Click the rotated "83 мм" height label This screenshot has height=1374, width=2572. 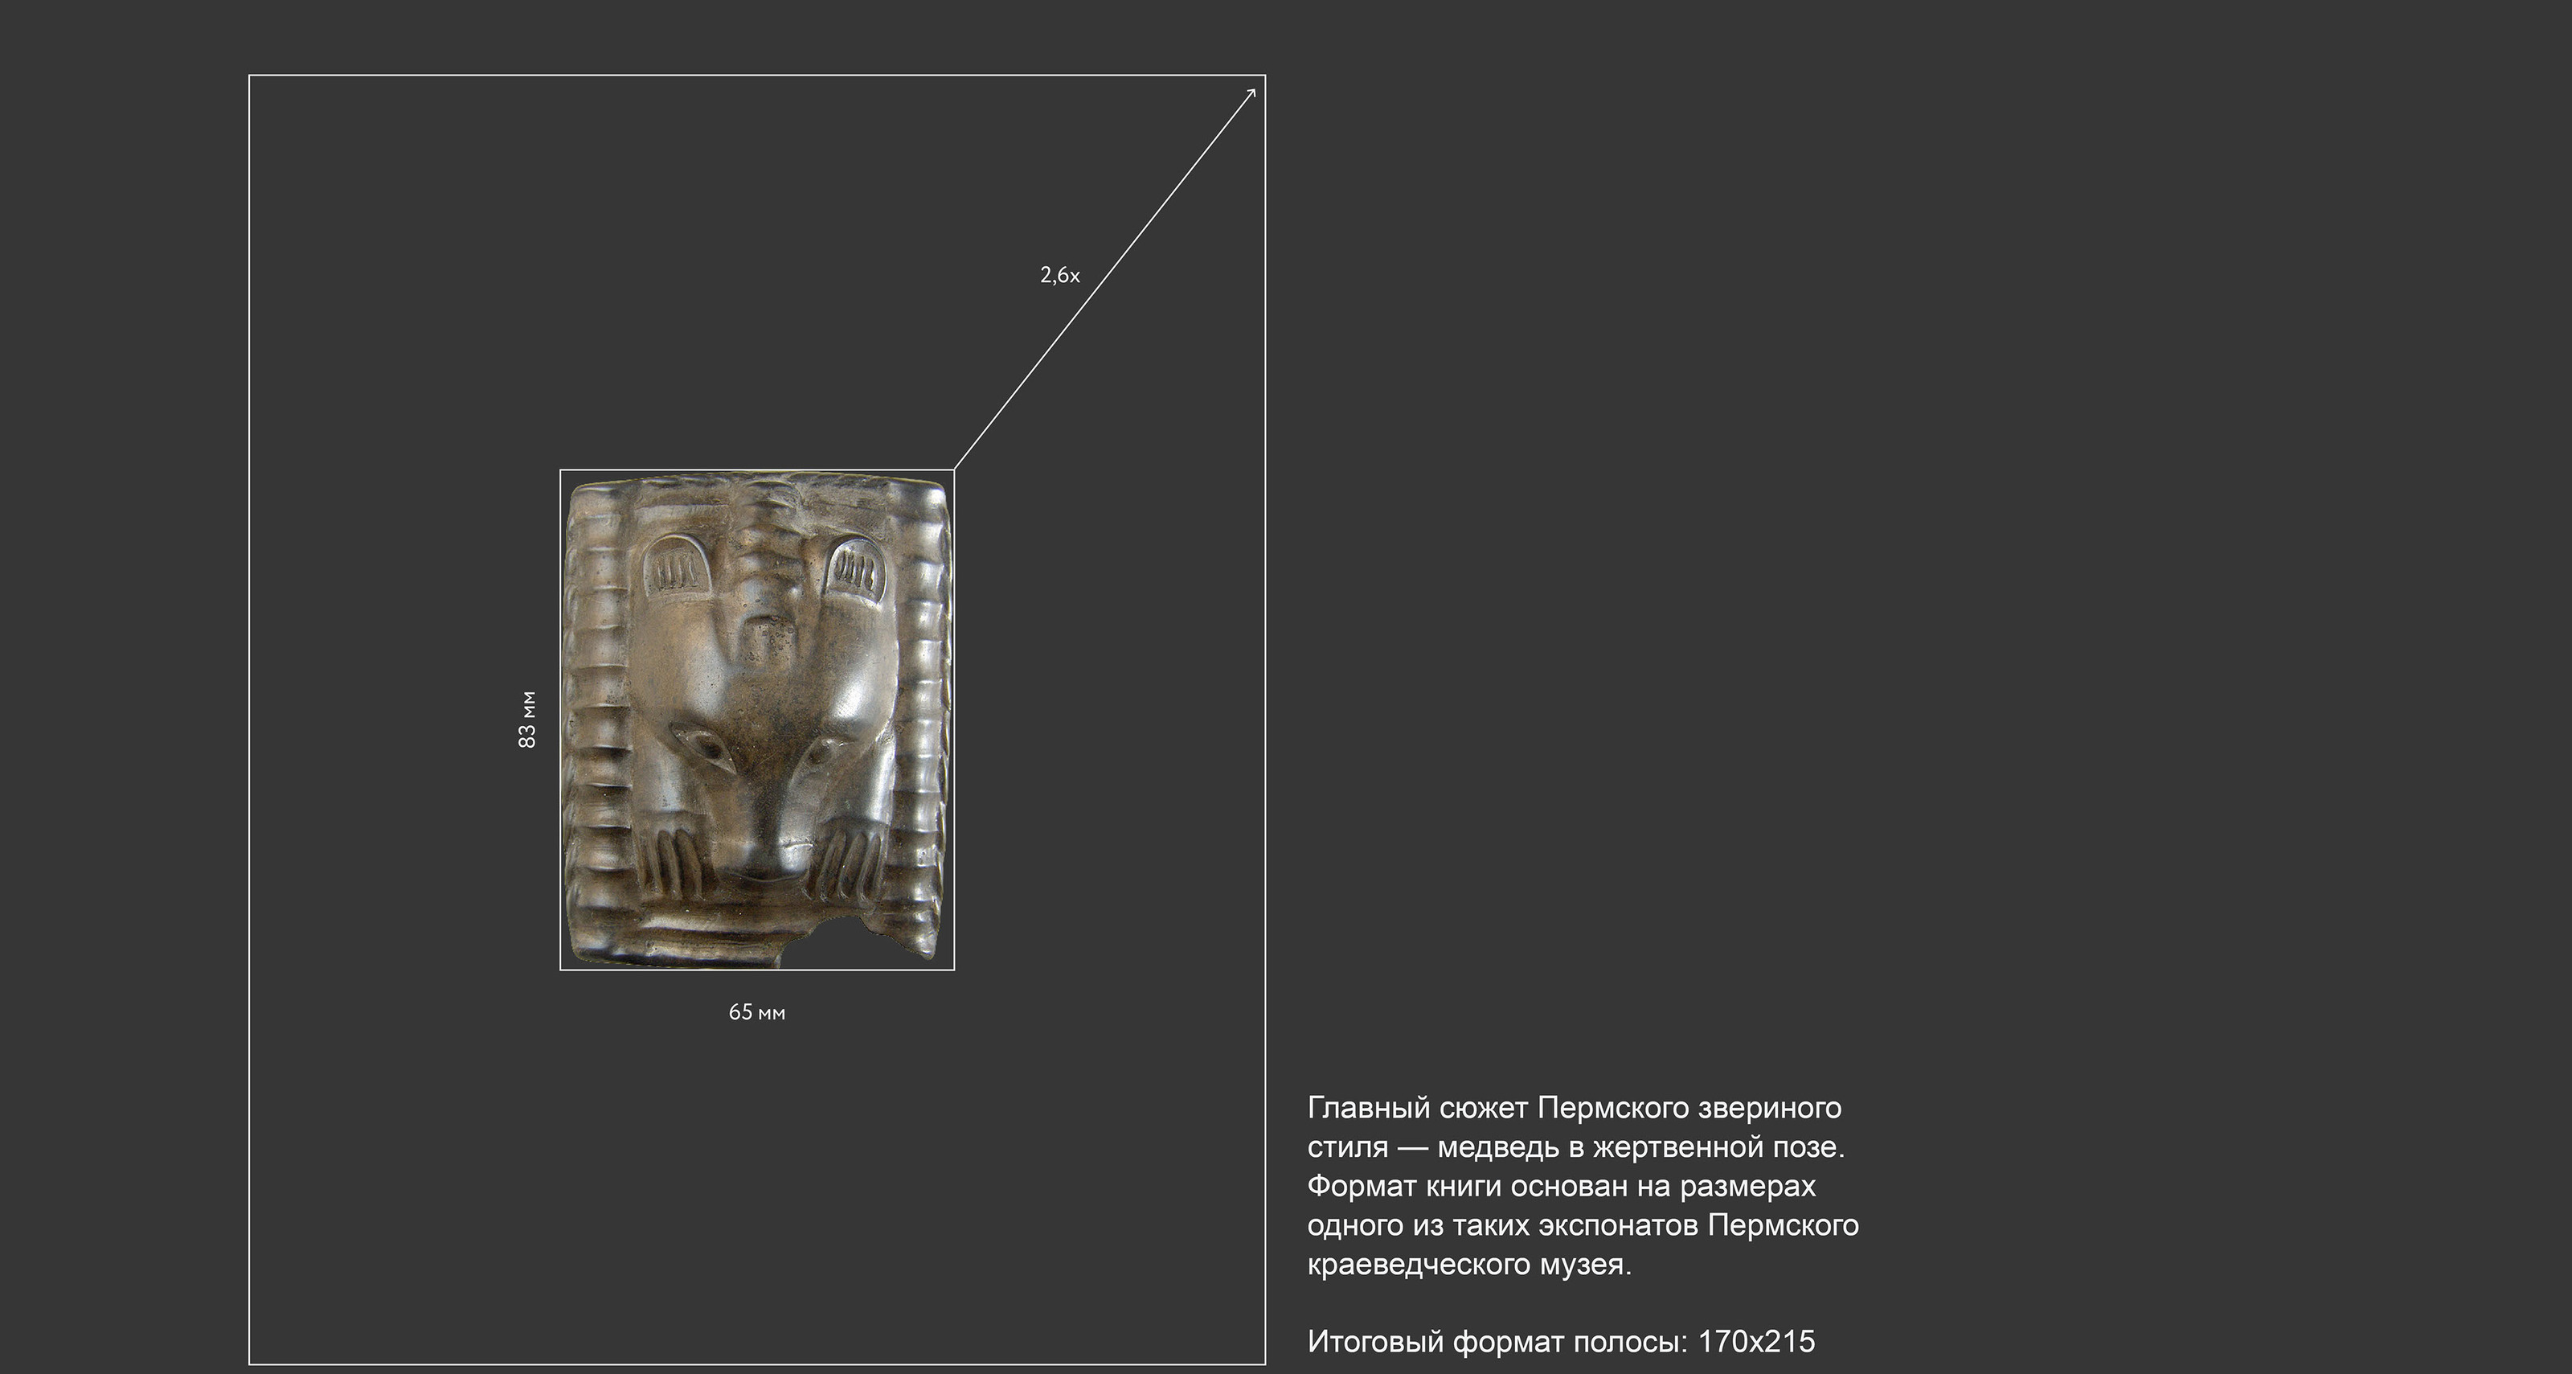528,719
